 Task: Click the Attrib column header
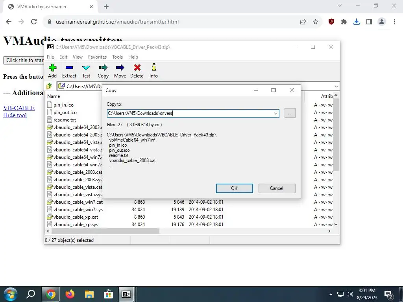(326, 96)
